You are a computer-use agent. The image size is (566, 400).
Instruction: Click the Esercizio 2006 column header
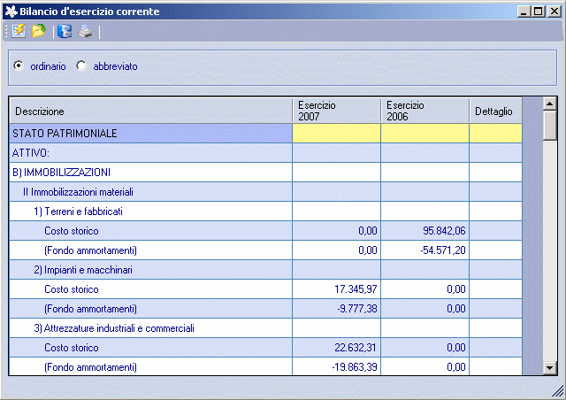coord(424,111)
